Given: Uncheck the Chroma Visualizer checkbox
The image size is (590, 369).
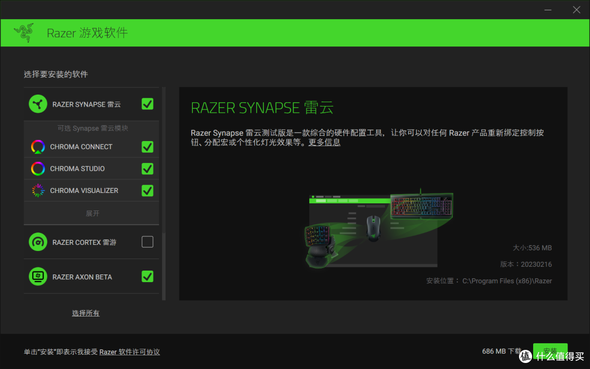Looking at the screenshot, I should click(147, 191).
